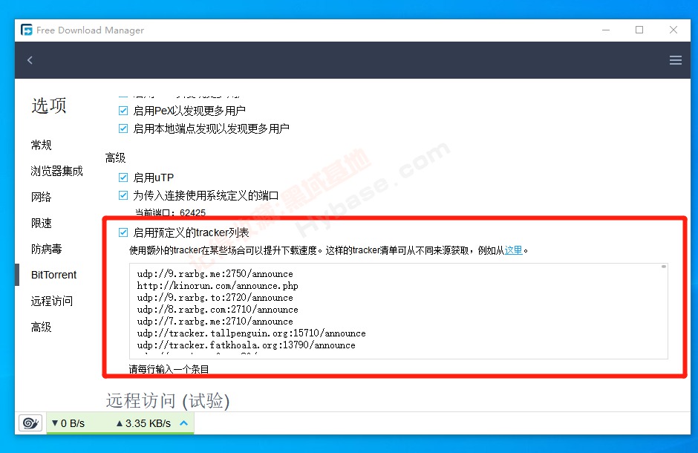The image size is (698, 453).
Task: Disable the 启用uTP checkbox
Action: coord(123,177)
